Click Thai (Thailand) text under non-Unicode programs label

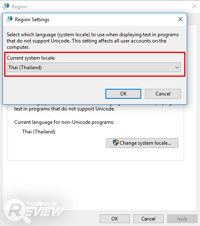pos(39,132)
